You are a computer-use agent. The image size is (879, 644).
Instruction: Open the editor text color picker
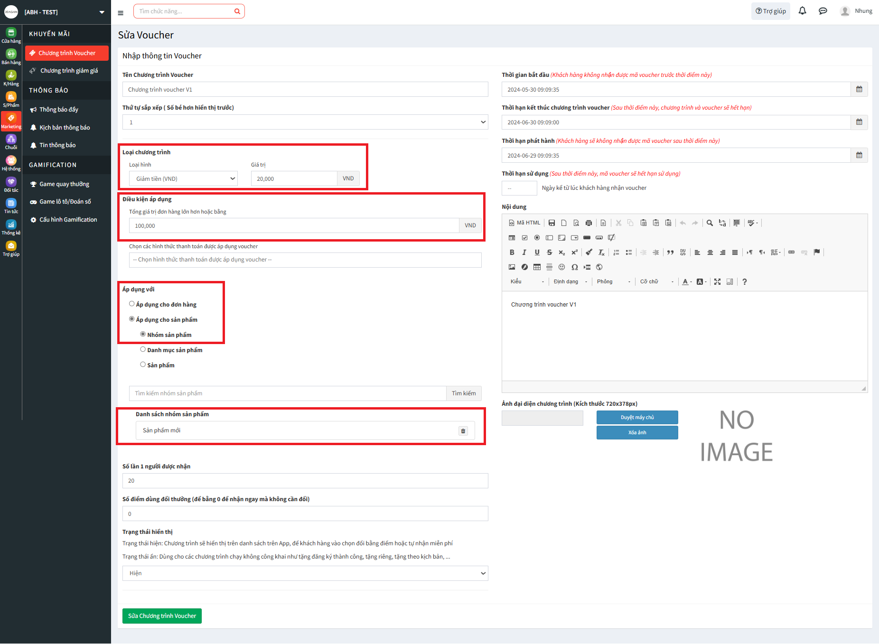coord(686,282)
